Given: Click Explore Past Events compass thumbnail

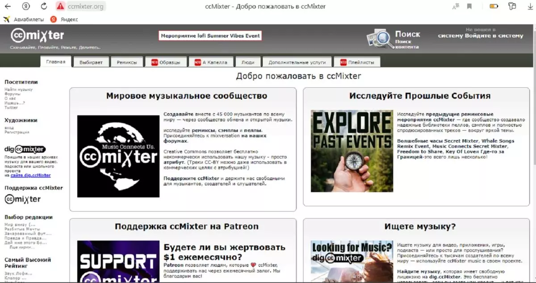Looking at the screenshot, I should pyautogui.click(x=352, y=151).
